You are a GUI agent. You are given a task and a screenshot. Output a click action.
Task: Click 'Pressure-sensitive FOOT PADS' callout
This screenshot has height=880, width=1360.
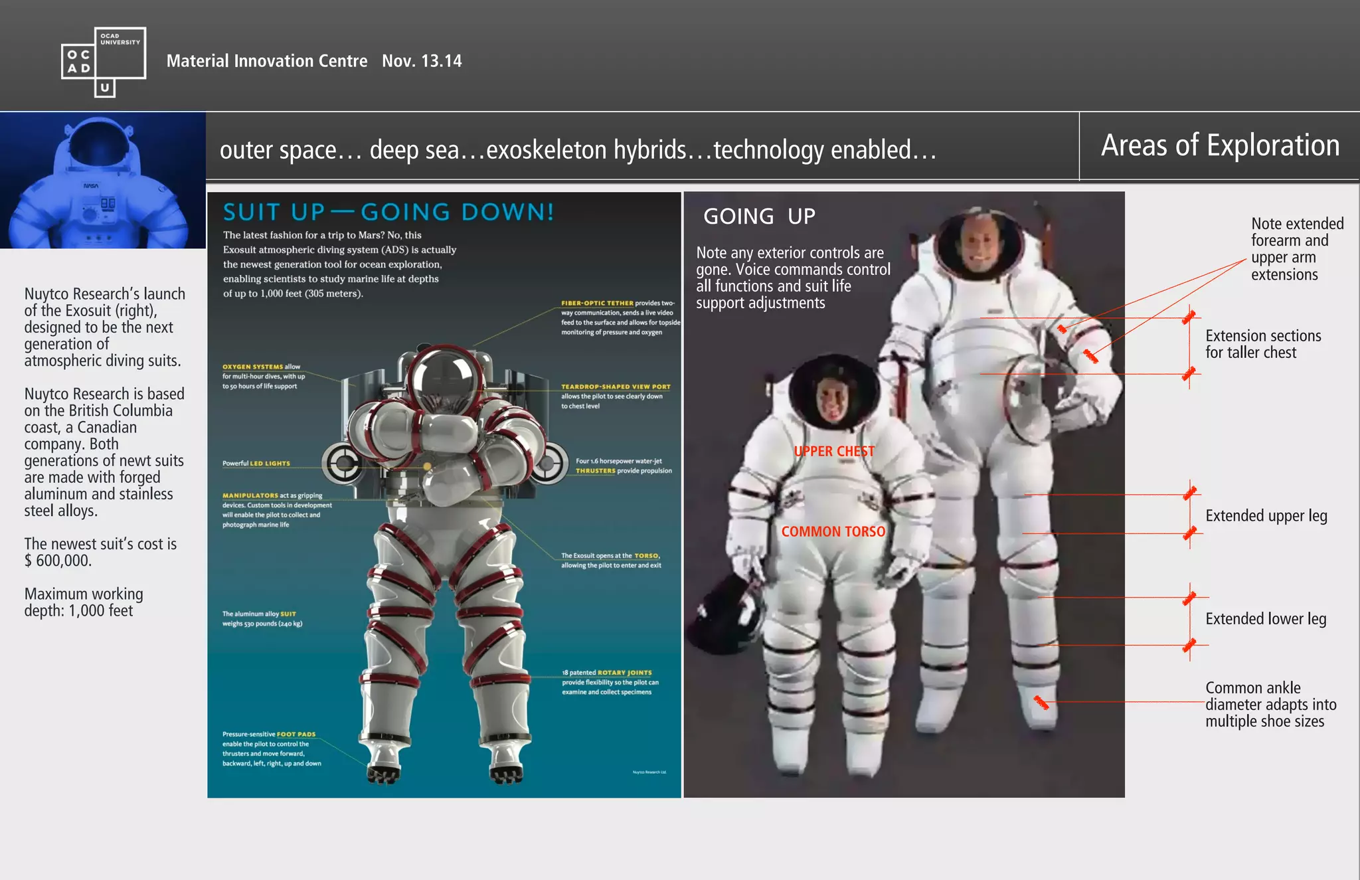coord(272,748)
